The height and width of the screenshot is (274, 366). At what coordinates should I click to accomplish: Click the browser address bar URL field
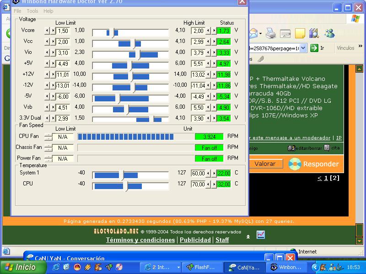point(274,48)
